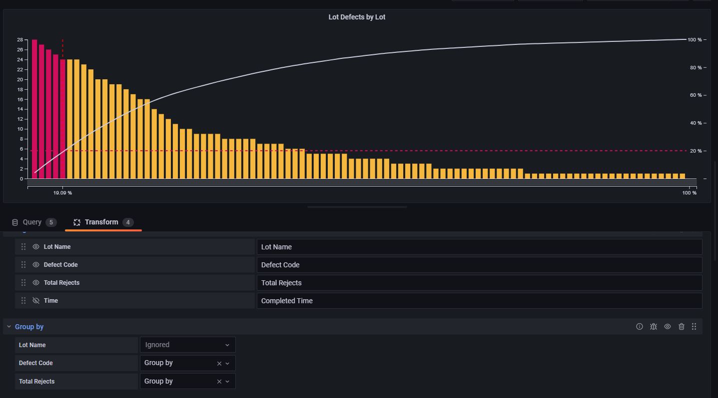Hide the Lot Name field via eye toggle
The height and width of the screenshot is (398, 718).
[36, 246]
